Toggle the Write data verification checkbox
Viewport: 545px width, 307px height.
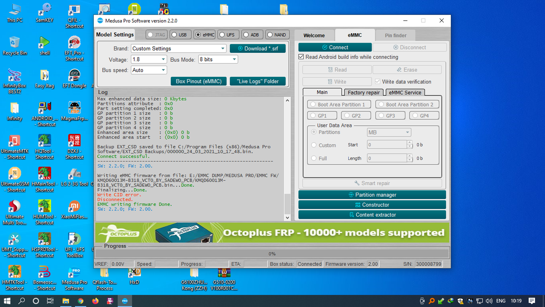pyautogui.click(x=377, y=82)
